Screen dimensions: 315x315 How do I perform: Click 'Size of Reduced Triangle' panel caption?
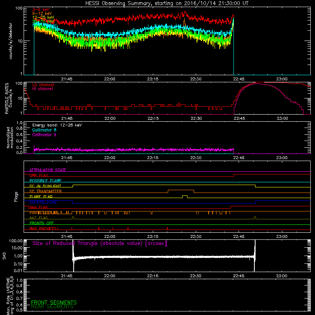pos(100,243)
